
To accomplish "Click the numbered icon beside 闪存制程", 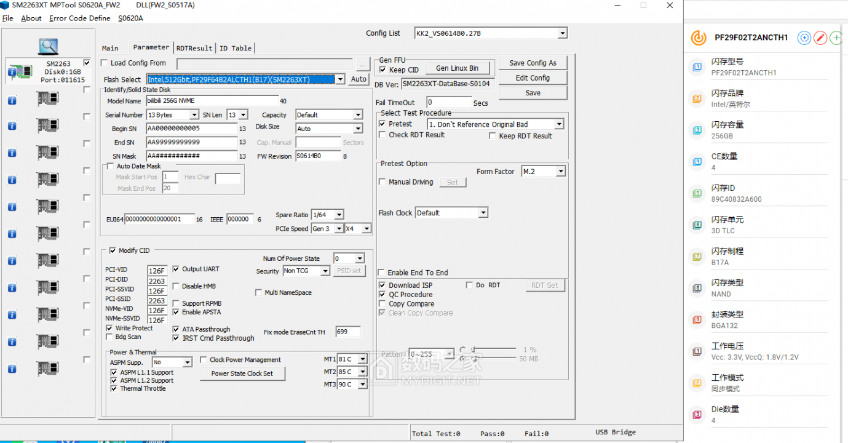I will [x=697, y=257].
